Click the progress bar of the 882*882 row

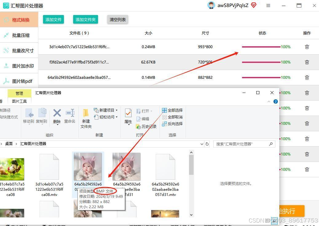[261, 77]
